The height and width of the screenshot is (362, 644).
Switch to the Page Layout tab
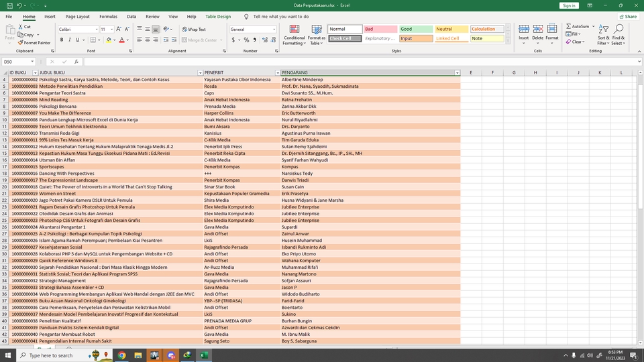pos(77,17)
